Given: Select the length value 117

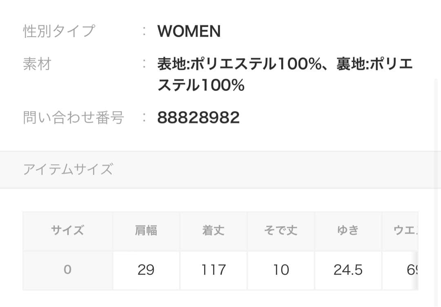Looking at the screenshot, I should pyautogui.click(x=213, y=270).
